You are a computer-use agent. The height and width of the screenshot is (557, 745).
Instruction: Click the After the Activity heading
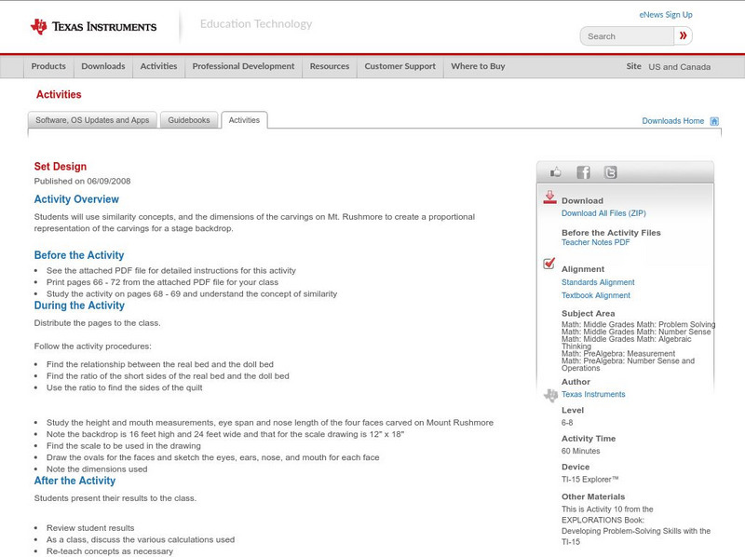coord(74,481)
